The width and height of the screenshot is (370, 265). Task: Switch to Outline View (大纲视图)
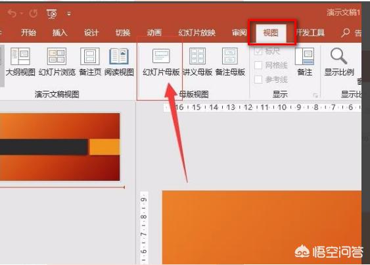click(20, 62)
